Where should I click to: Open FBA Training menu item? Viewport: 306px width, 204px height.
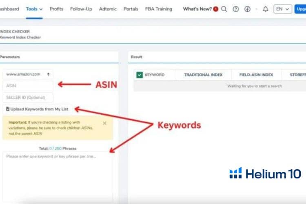[x=159, y=9]
